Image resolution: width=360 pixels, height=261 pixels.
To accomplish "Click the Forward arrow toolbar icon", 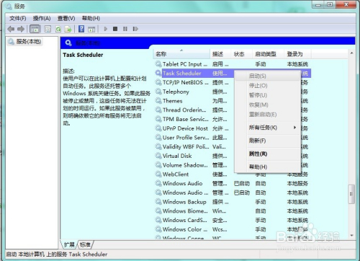I will (21, 29).
